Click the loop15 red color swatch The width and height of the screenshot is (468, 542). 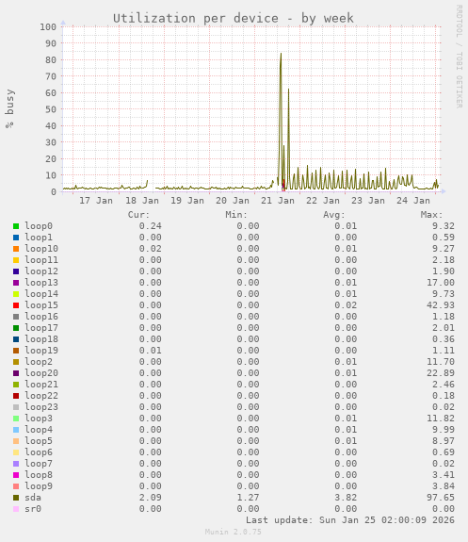coord(16,305)
